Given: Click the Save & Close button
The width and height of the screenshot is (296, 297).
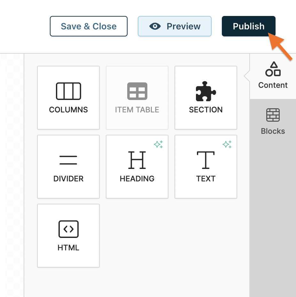Looking at the screenshot, I should tap(89, 26).
